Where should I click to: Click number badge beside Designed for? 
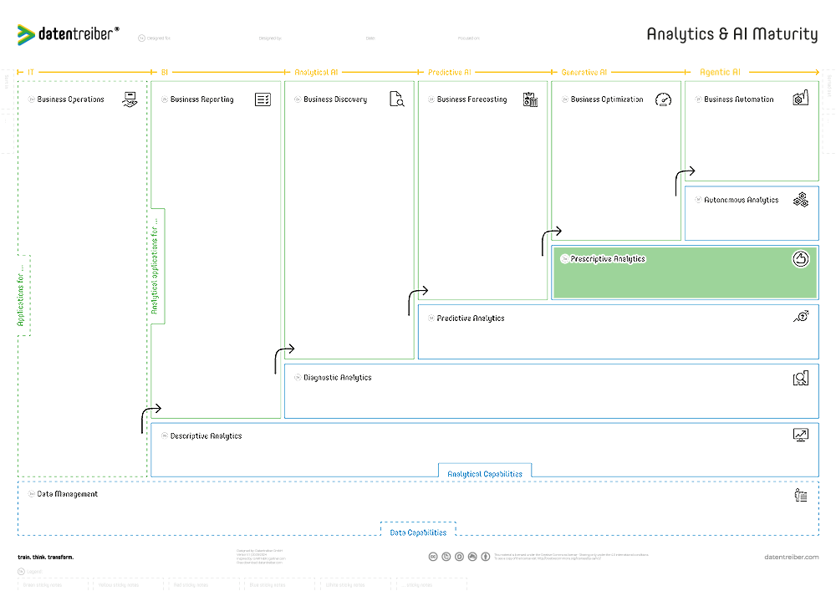(141, 38)
